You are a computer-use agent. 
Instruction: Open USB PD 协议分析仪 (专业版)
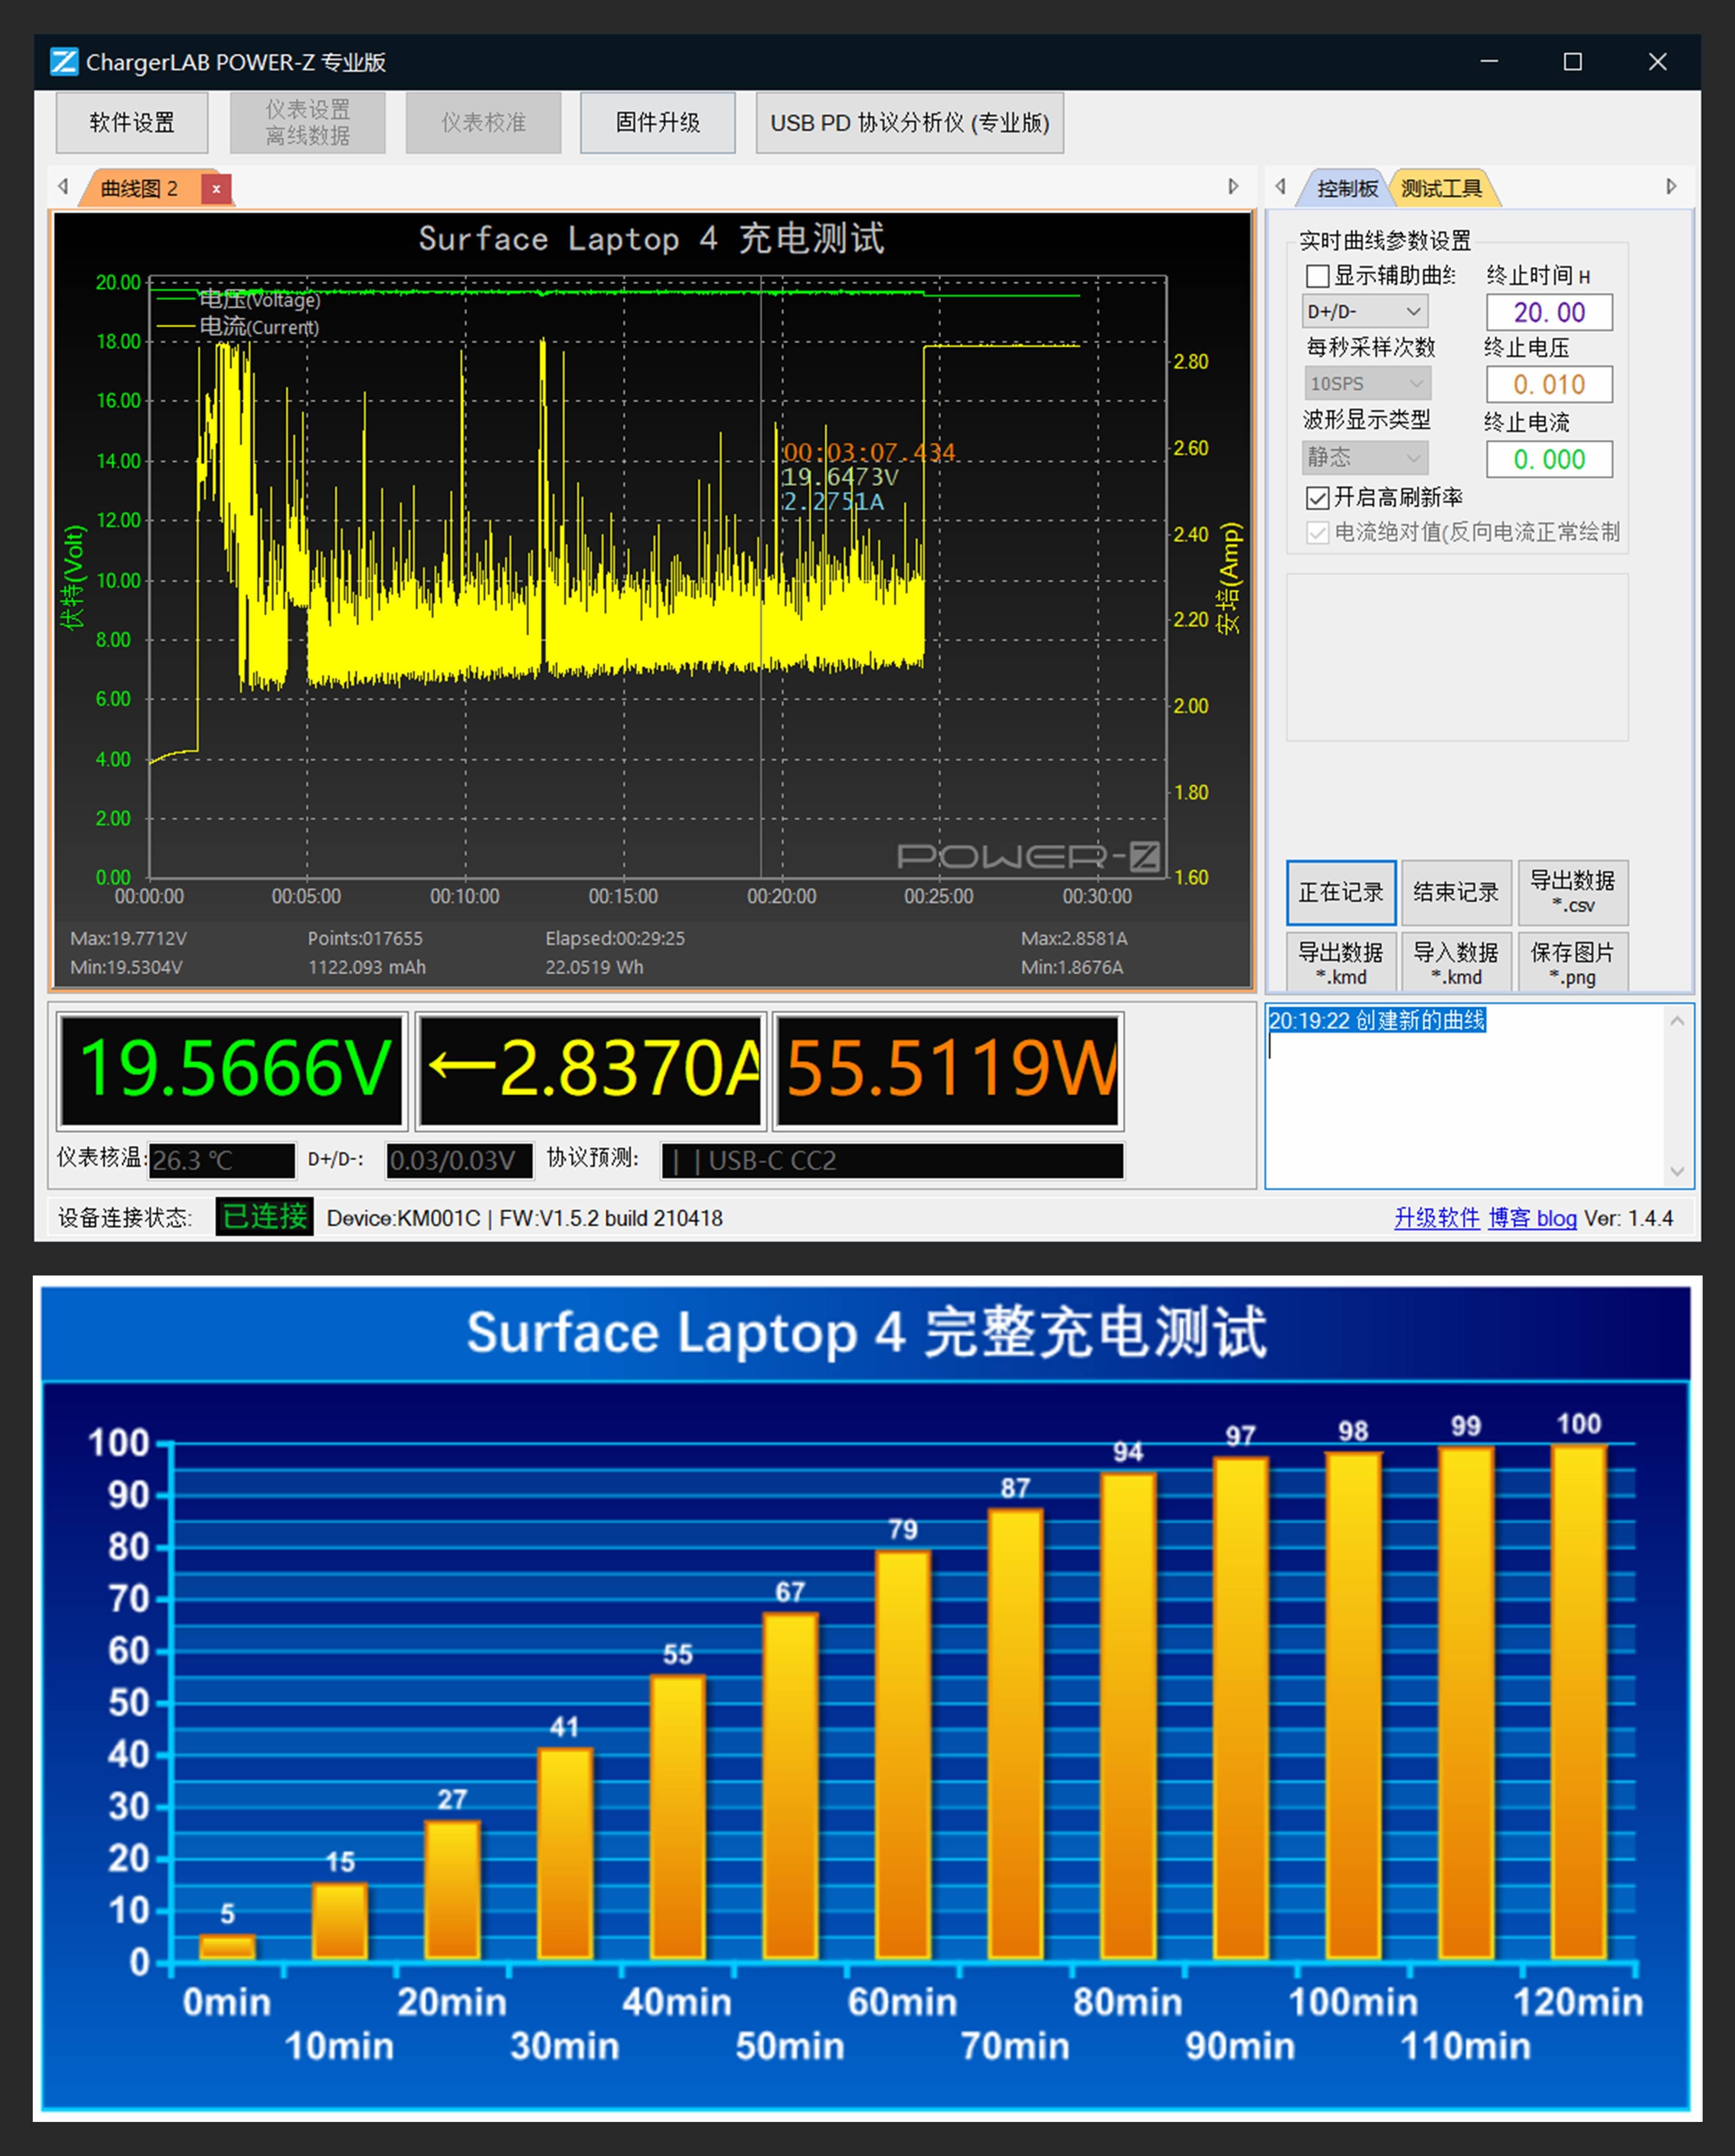coord(910,122)
